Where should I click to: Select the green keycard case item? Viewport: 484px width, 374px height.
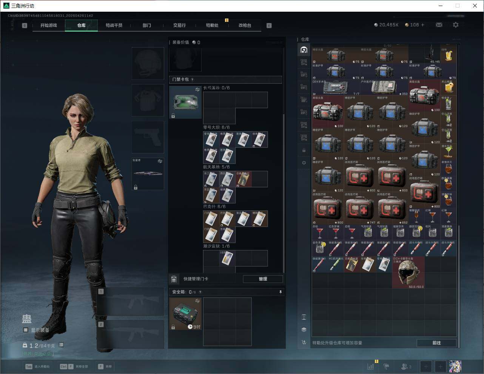185,102
